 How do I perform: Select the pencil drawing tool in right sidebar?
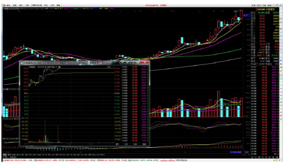coord(281,71)
